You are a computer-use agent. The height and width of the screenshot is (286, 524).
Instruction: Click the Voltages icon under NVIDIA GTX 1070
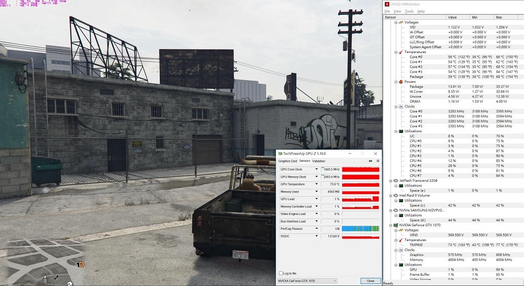[401, 230]
